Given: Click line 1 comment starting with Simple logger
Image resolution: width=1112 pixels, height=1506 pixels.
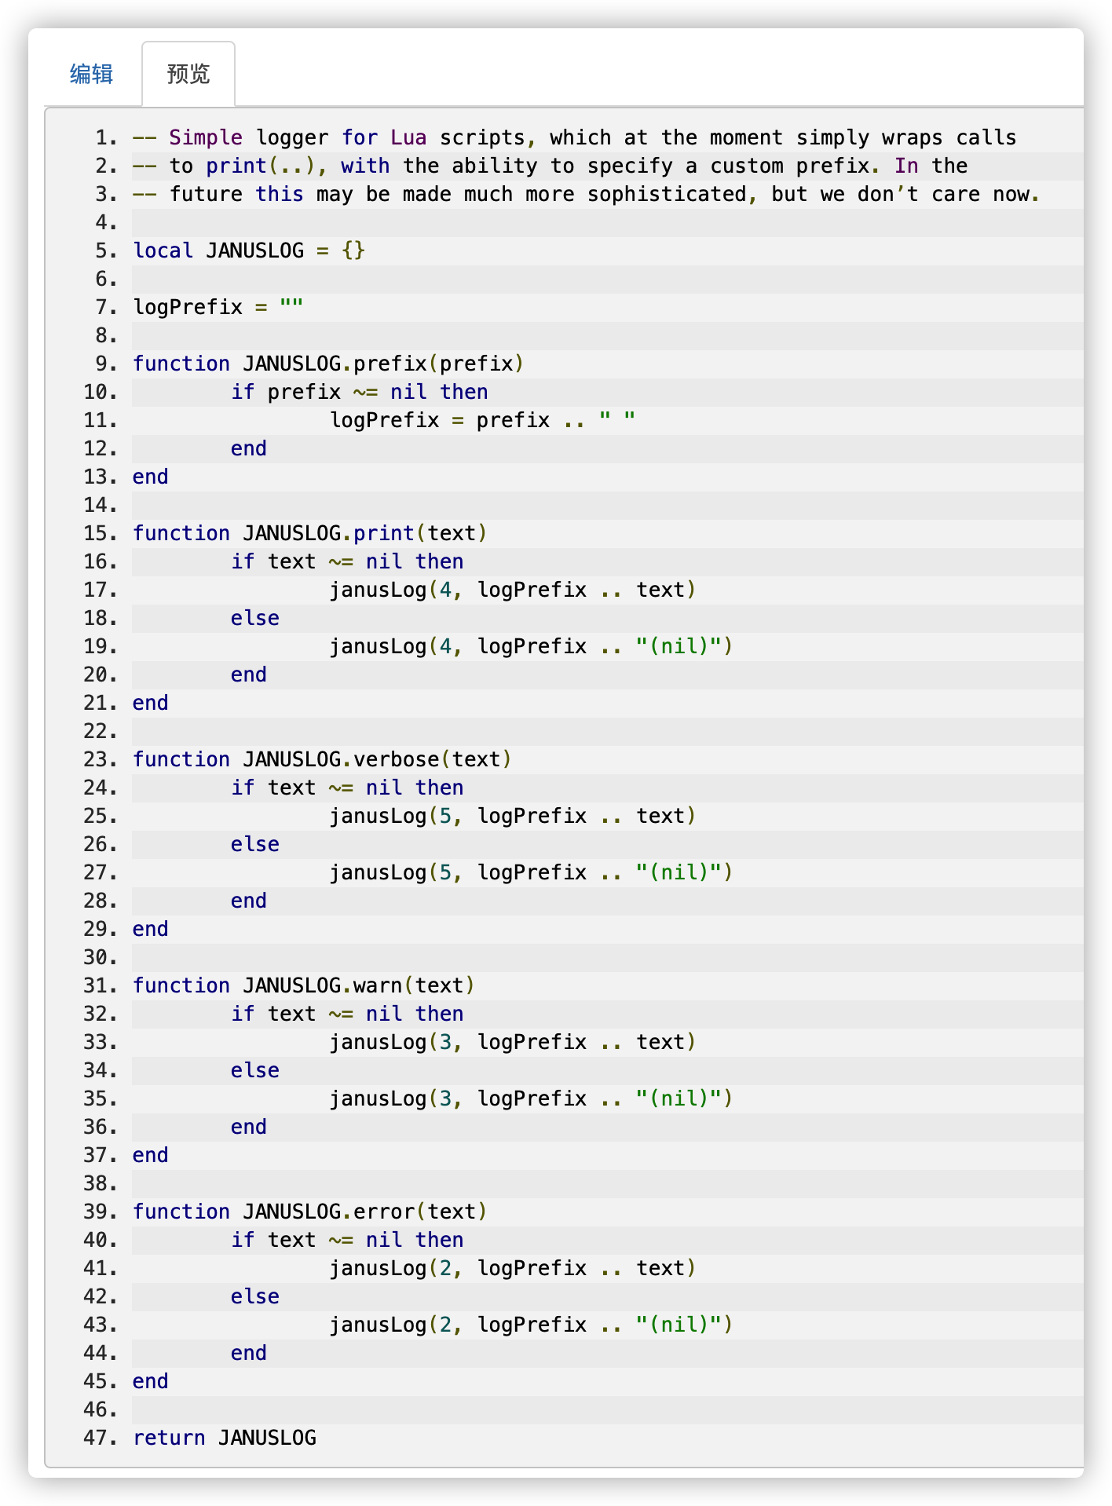Looking at the screenshot, I should point(574,137).
